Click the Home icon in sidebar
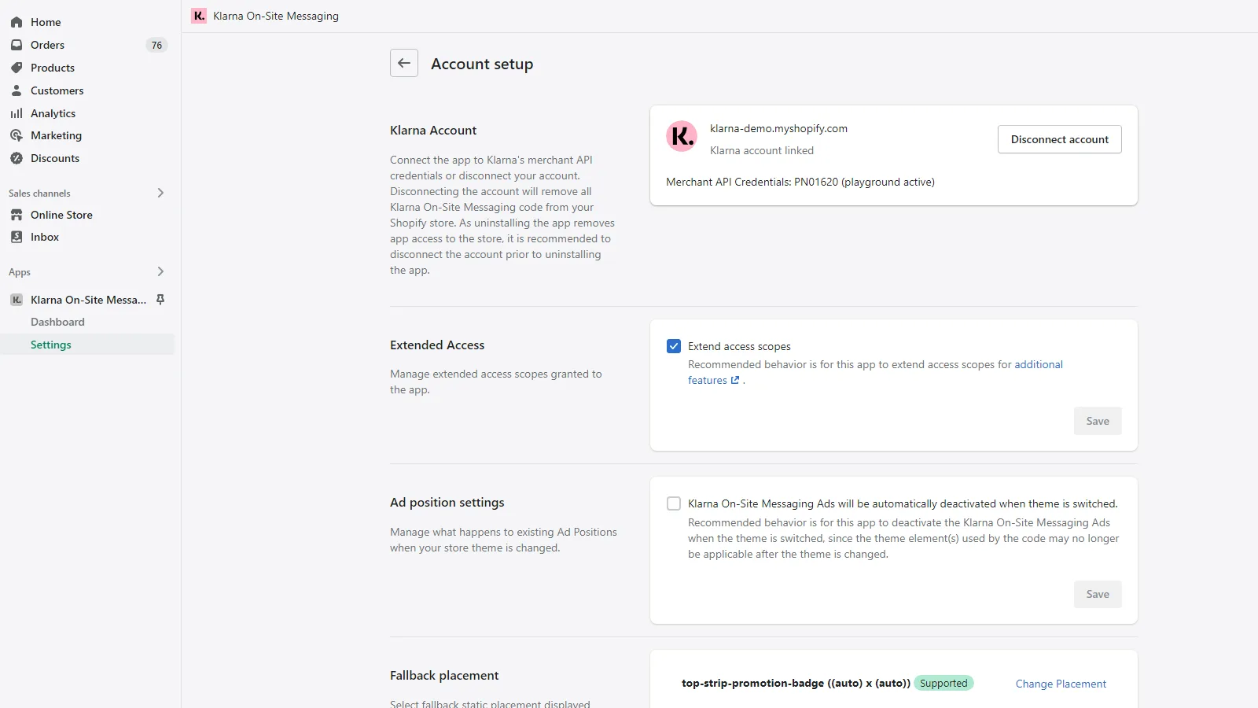The height and width of the screenshot is (708, 1258). 17,22
